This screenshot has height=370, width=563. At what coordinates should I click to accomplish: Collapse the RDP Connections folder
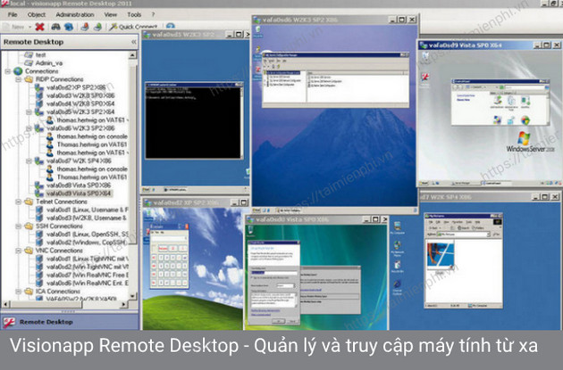18,79
